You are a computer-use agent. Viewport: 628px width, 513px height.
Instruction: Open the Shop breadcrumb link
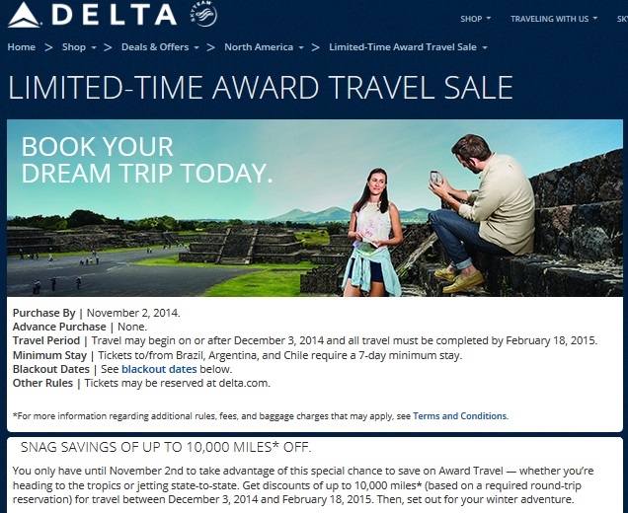tap(74, 46)
